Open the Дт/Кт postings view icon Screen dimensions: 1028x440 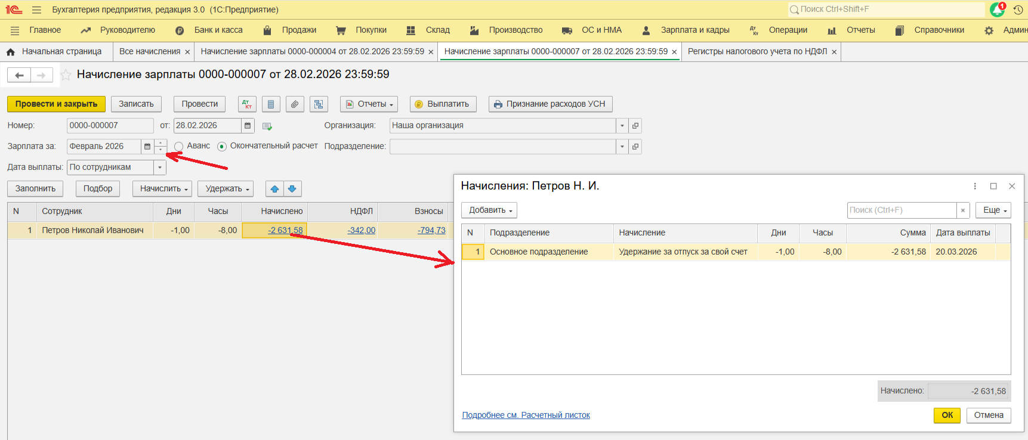point(247,104)
